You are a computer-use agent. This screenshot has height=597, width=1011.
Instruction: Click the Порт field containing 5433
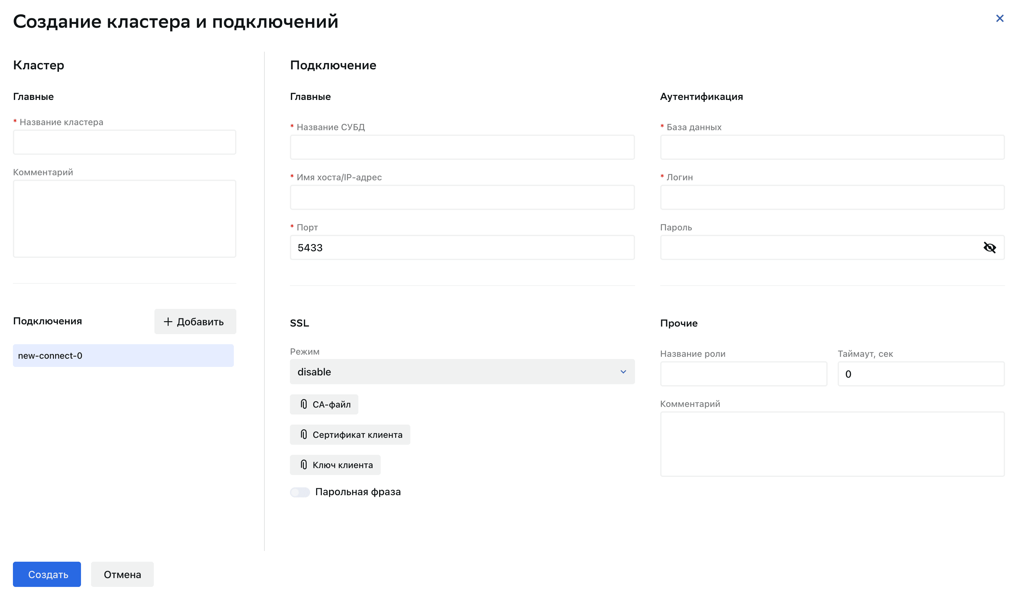click(462, 247)
